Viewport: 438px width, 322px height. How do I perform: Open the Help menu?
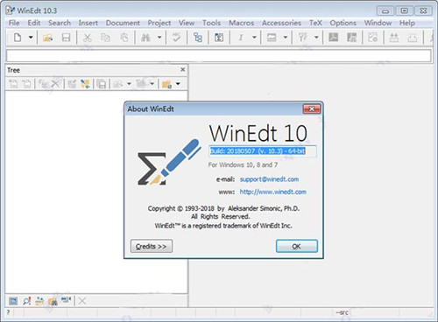pos(407,23)
